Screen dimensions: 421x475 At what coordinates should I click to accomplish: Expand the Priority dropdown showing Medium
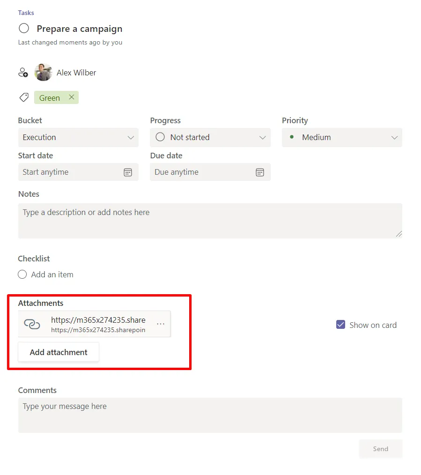[342, 138]
